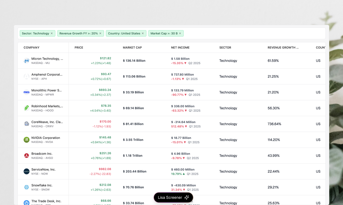Click the down arrow in NVIDIA's net income
The height and width of the screenshot is (205, 343).
[x=185, y=142]
